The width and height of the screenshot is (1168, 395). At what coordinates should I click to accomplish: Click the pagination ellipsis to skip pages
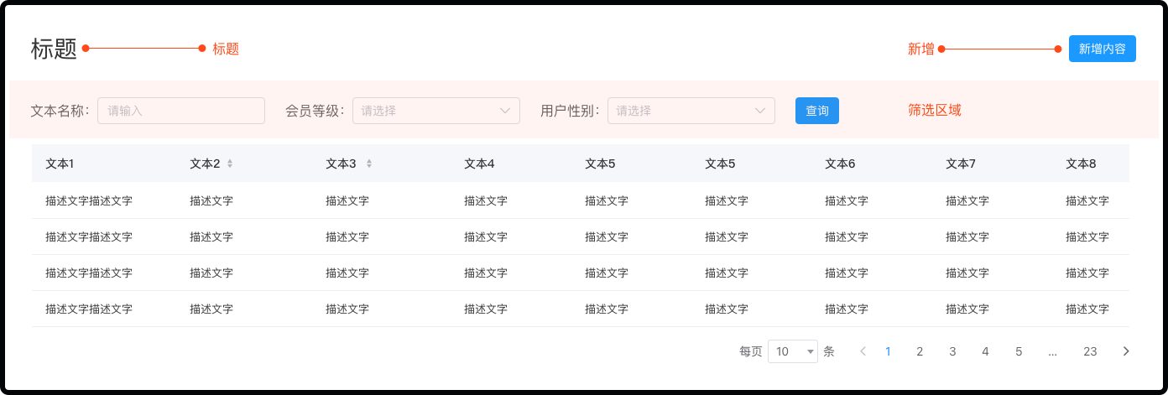[x=1052, y=351]
